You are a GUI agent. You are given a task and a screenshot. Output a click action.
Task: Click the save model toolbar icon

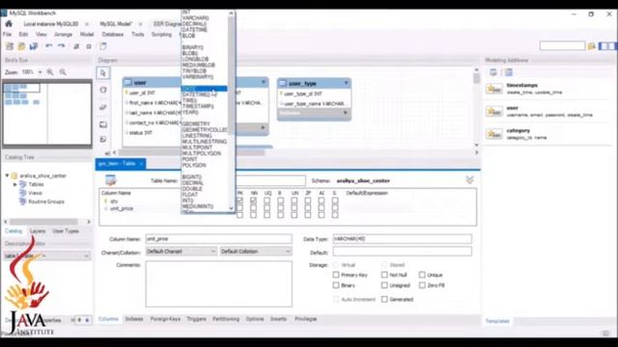click(x=34, y=46)
